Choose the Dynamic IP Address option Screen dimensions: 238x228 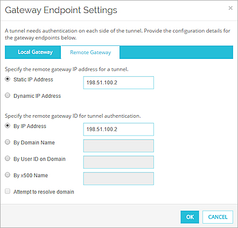(x=8, y=95)
